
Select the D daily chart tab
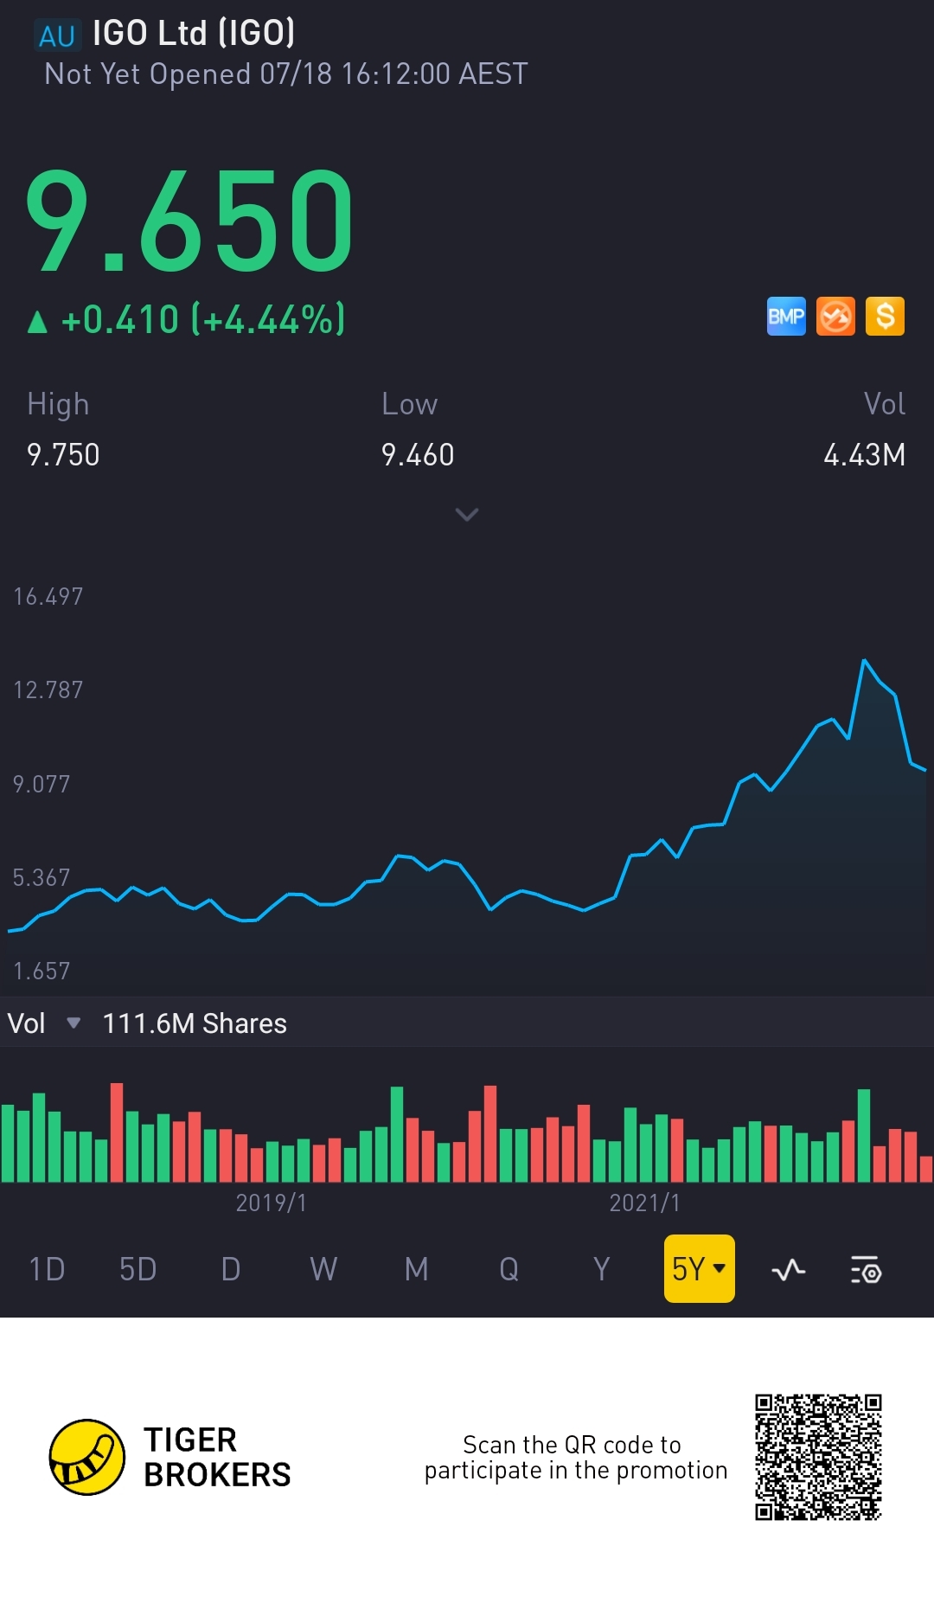231,1269
